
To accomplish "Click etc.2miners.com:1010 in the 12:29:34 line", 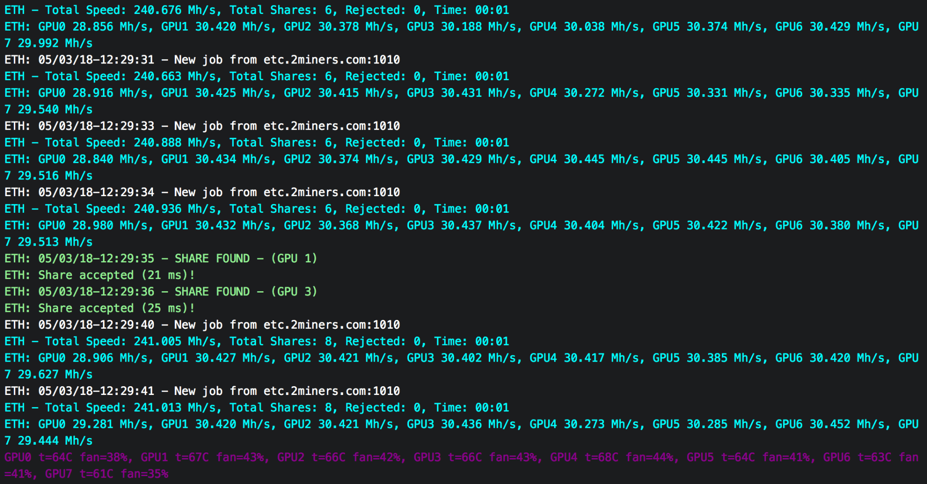I will pyautogui.click(x=332, y=192).
